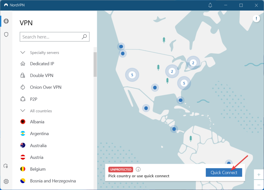Click the Search here input field
The image size is (264, 190).
[x=51, y=37]
